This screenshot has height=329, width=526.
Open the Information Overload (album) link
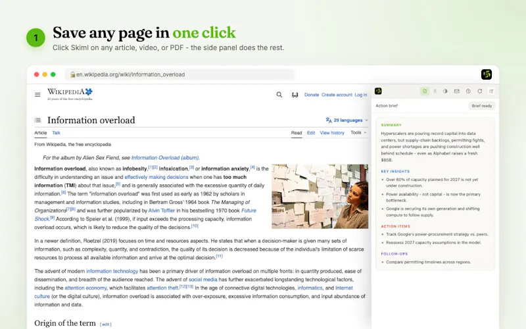(x=165, y=158)
